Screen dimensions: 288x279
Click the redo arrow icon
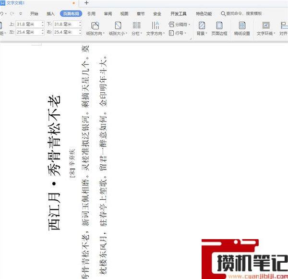click(12, 13)
